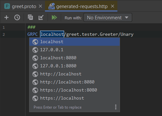Close the greet.proto tab
Screen dimensions: 162x116
(x=40, y=6)
